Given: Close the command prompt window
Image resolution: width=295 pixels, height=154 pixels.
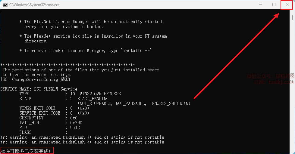Looking at the screenshot, I should [x=287, y=5].
